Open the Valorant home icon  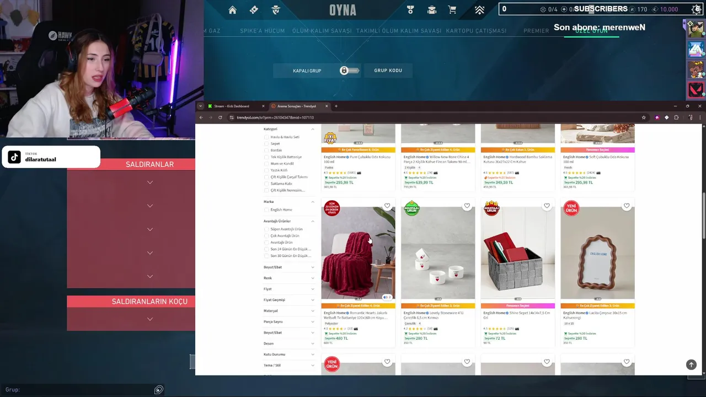point(233,10)
